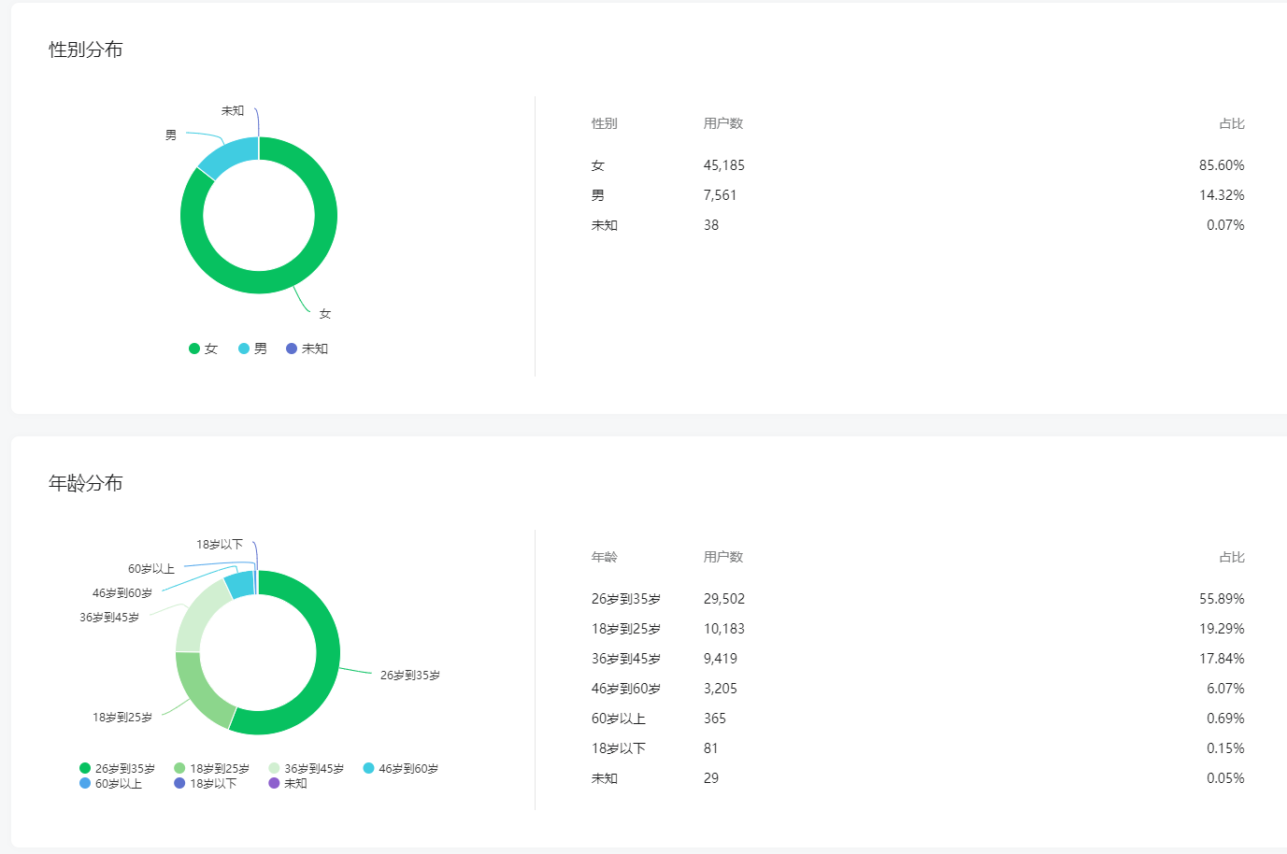Click the purple 未知 legend dot in the age legend
The width and height of the screenshot is (1287, 854).
pos(274,783)
